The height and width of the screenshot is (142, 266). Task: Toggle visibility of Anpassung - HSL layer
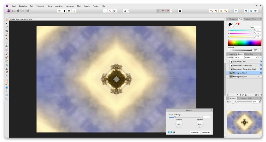point(261,62)
